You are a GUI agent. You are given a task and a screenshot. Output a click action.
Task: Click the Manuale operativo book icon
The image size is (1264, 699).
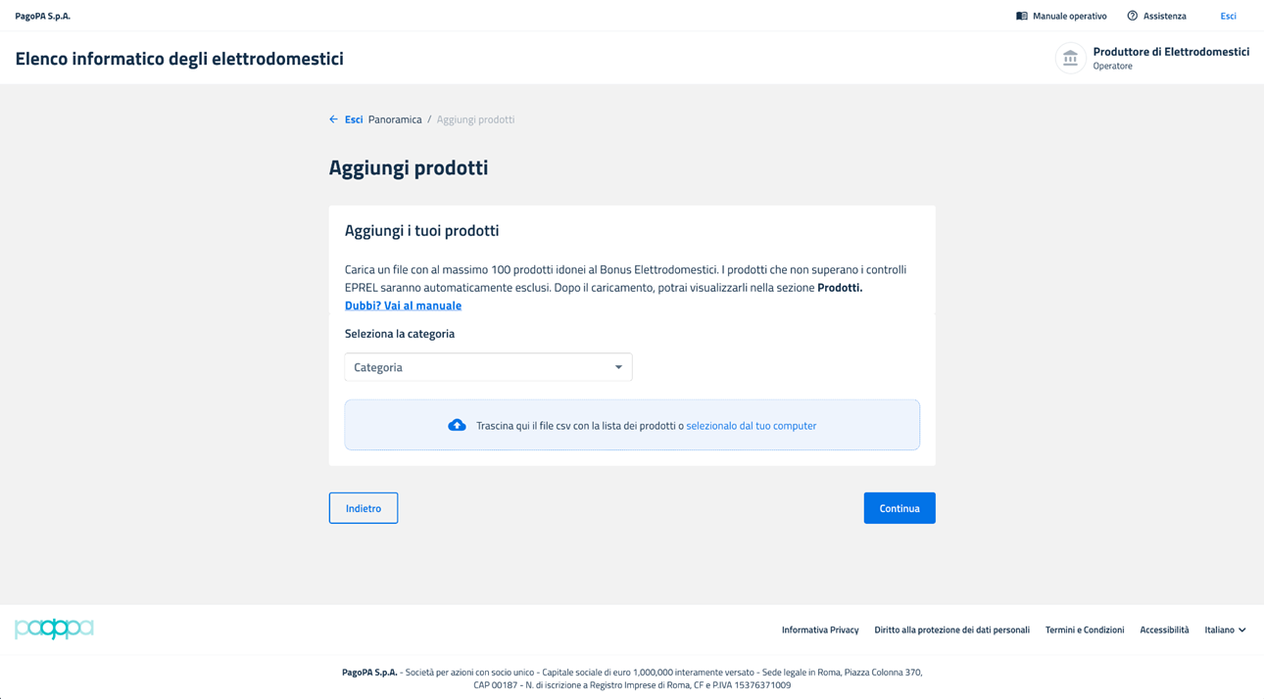pyautogui.click(x=1021, y=16)
